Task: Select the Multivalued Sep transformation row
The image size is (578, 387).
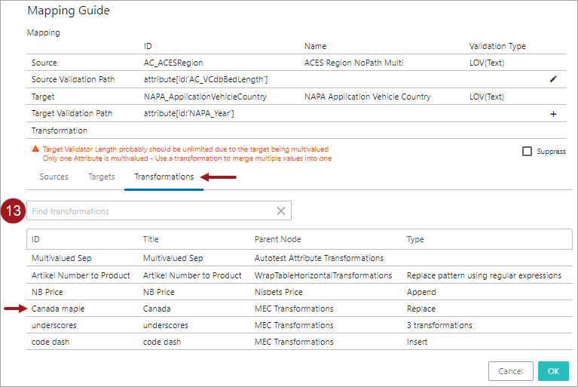Action: click(x=62, y=258)
